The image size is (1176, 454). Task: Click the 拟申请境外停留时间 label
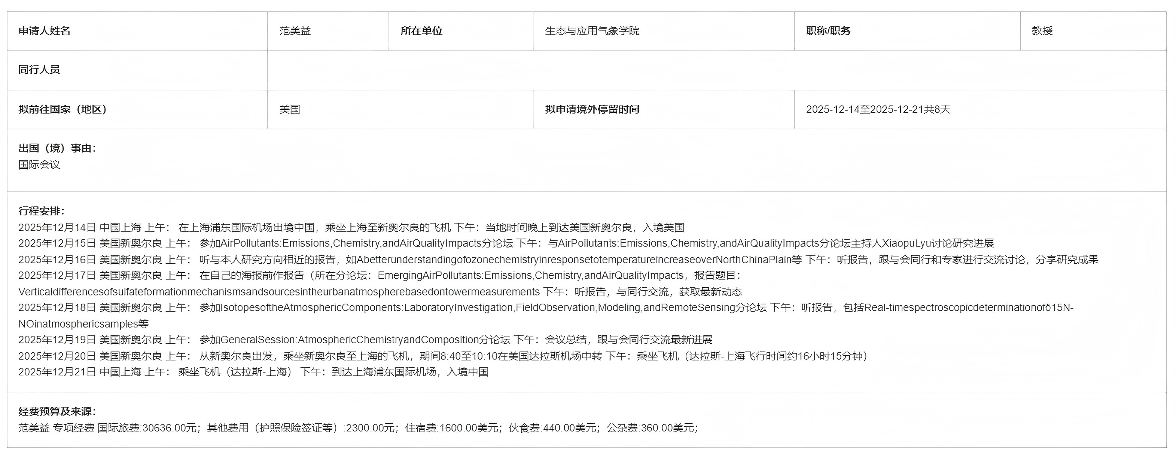coord(592,109)
